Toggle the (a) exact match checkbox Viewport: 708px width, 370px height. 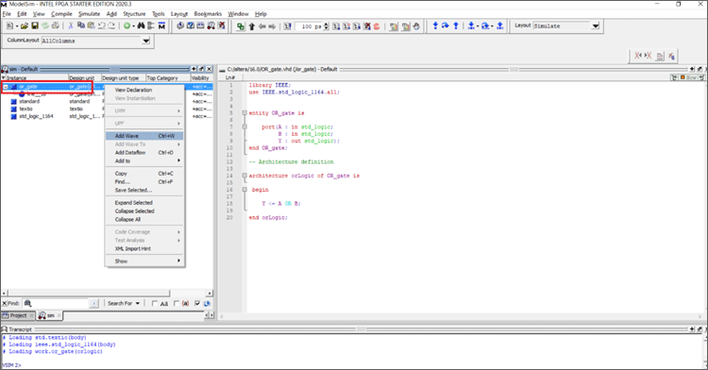(x=177, y=304)
